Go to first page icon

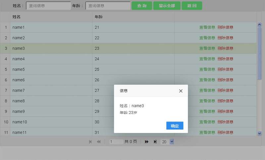(90, 142)
